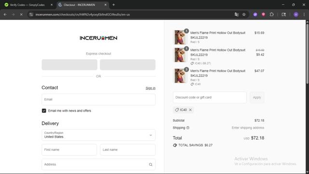Open Chrome three-dot menu
The width and height of the screenshot is (309, 174).
pyautogui.click(x=304, y=14)
